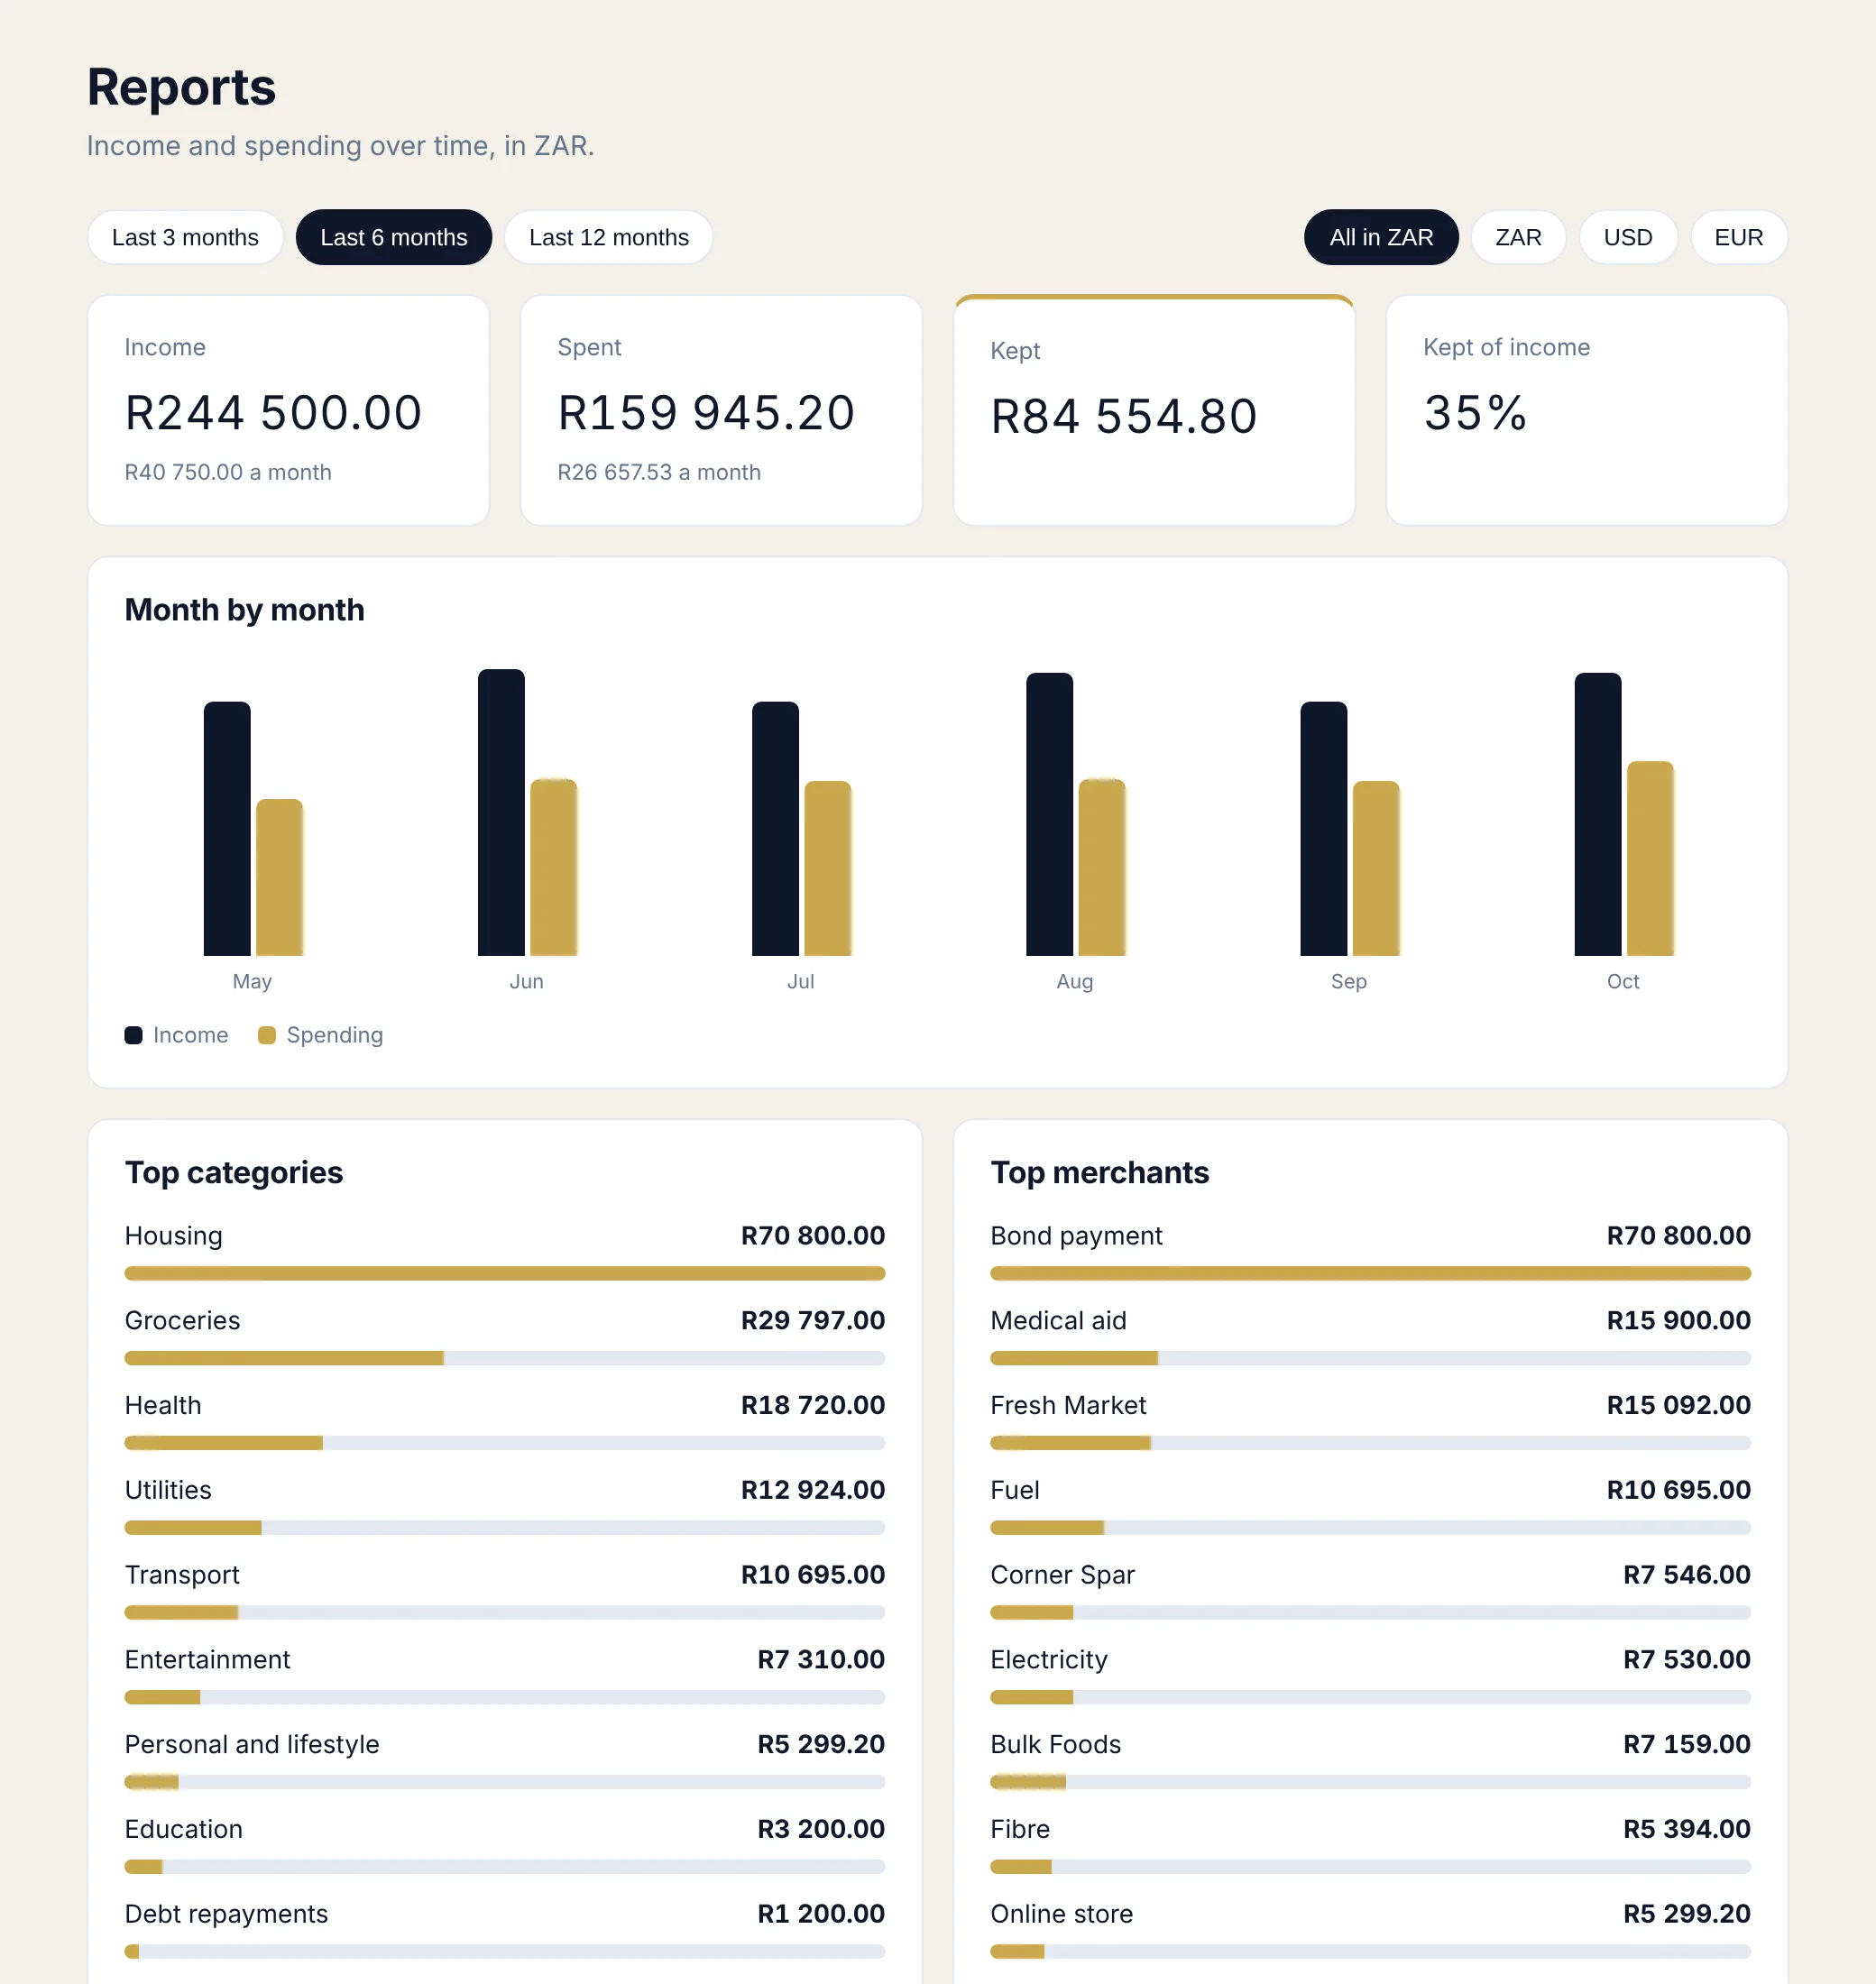
Task: Click the Fresh Market merchant label
Action: [1067, 1405]
